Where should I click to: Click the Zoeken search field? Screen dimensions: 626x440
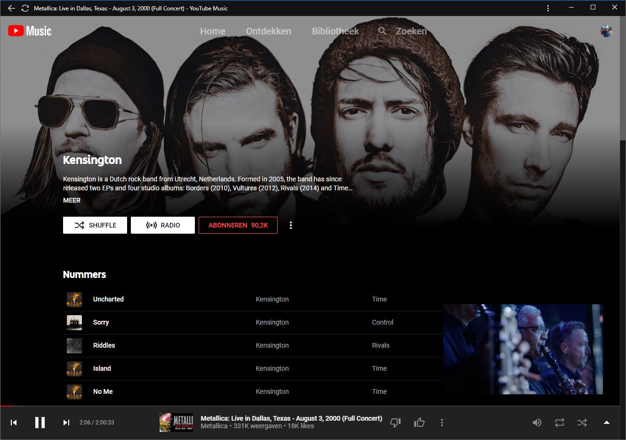[403, 31]
